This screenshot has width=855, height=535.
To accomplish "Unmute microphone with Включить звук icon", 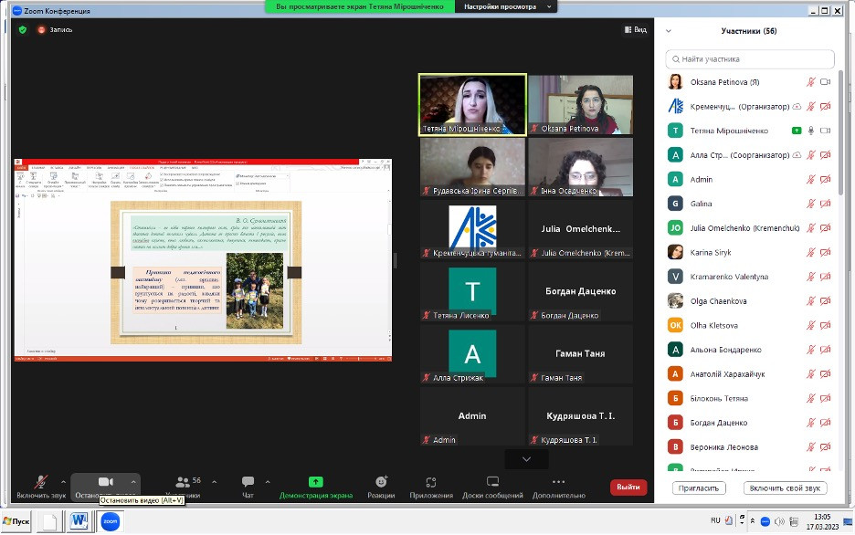I will pos(41,482).
